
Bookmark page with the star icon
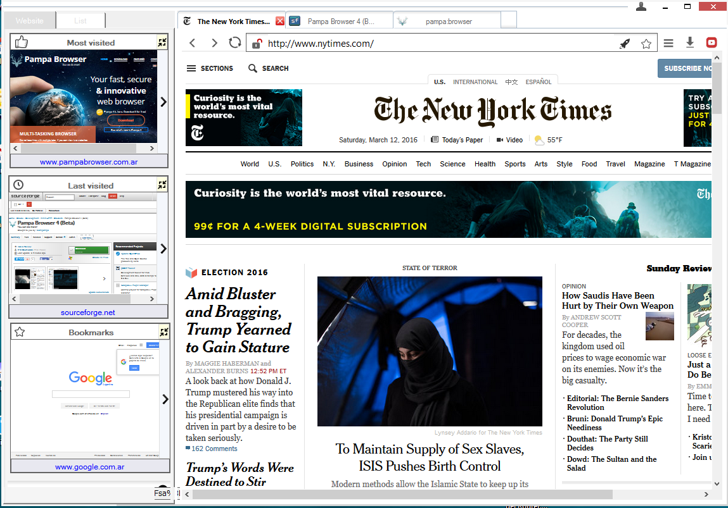[x=646, y=44]
